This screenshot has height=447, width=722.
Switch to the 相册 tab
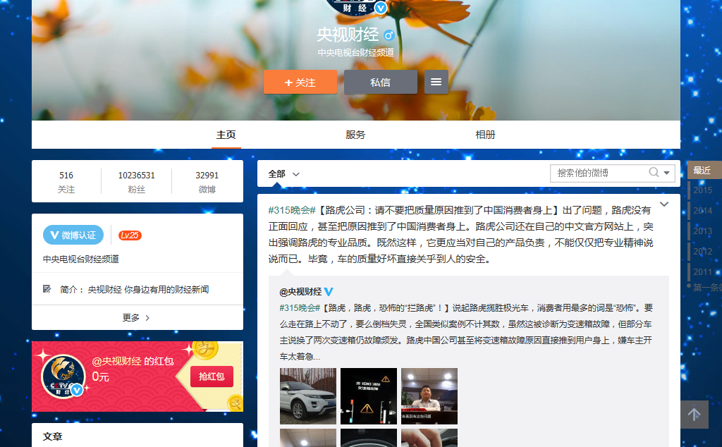485,135
